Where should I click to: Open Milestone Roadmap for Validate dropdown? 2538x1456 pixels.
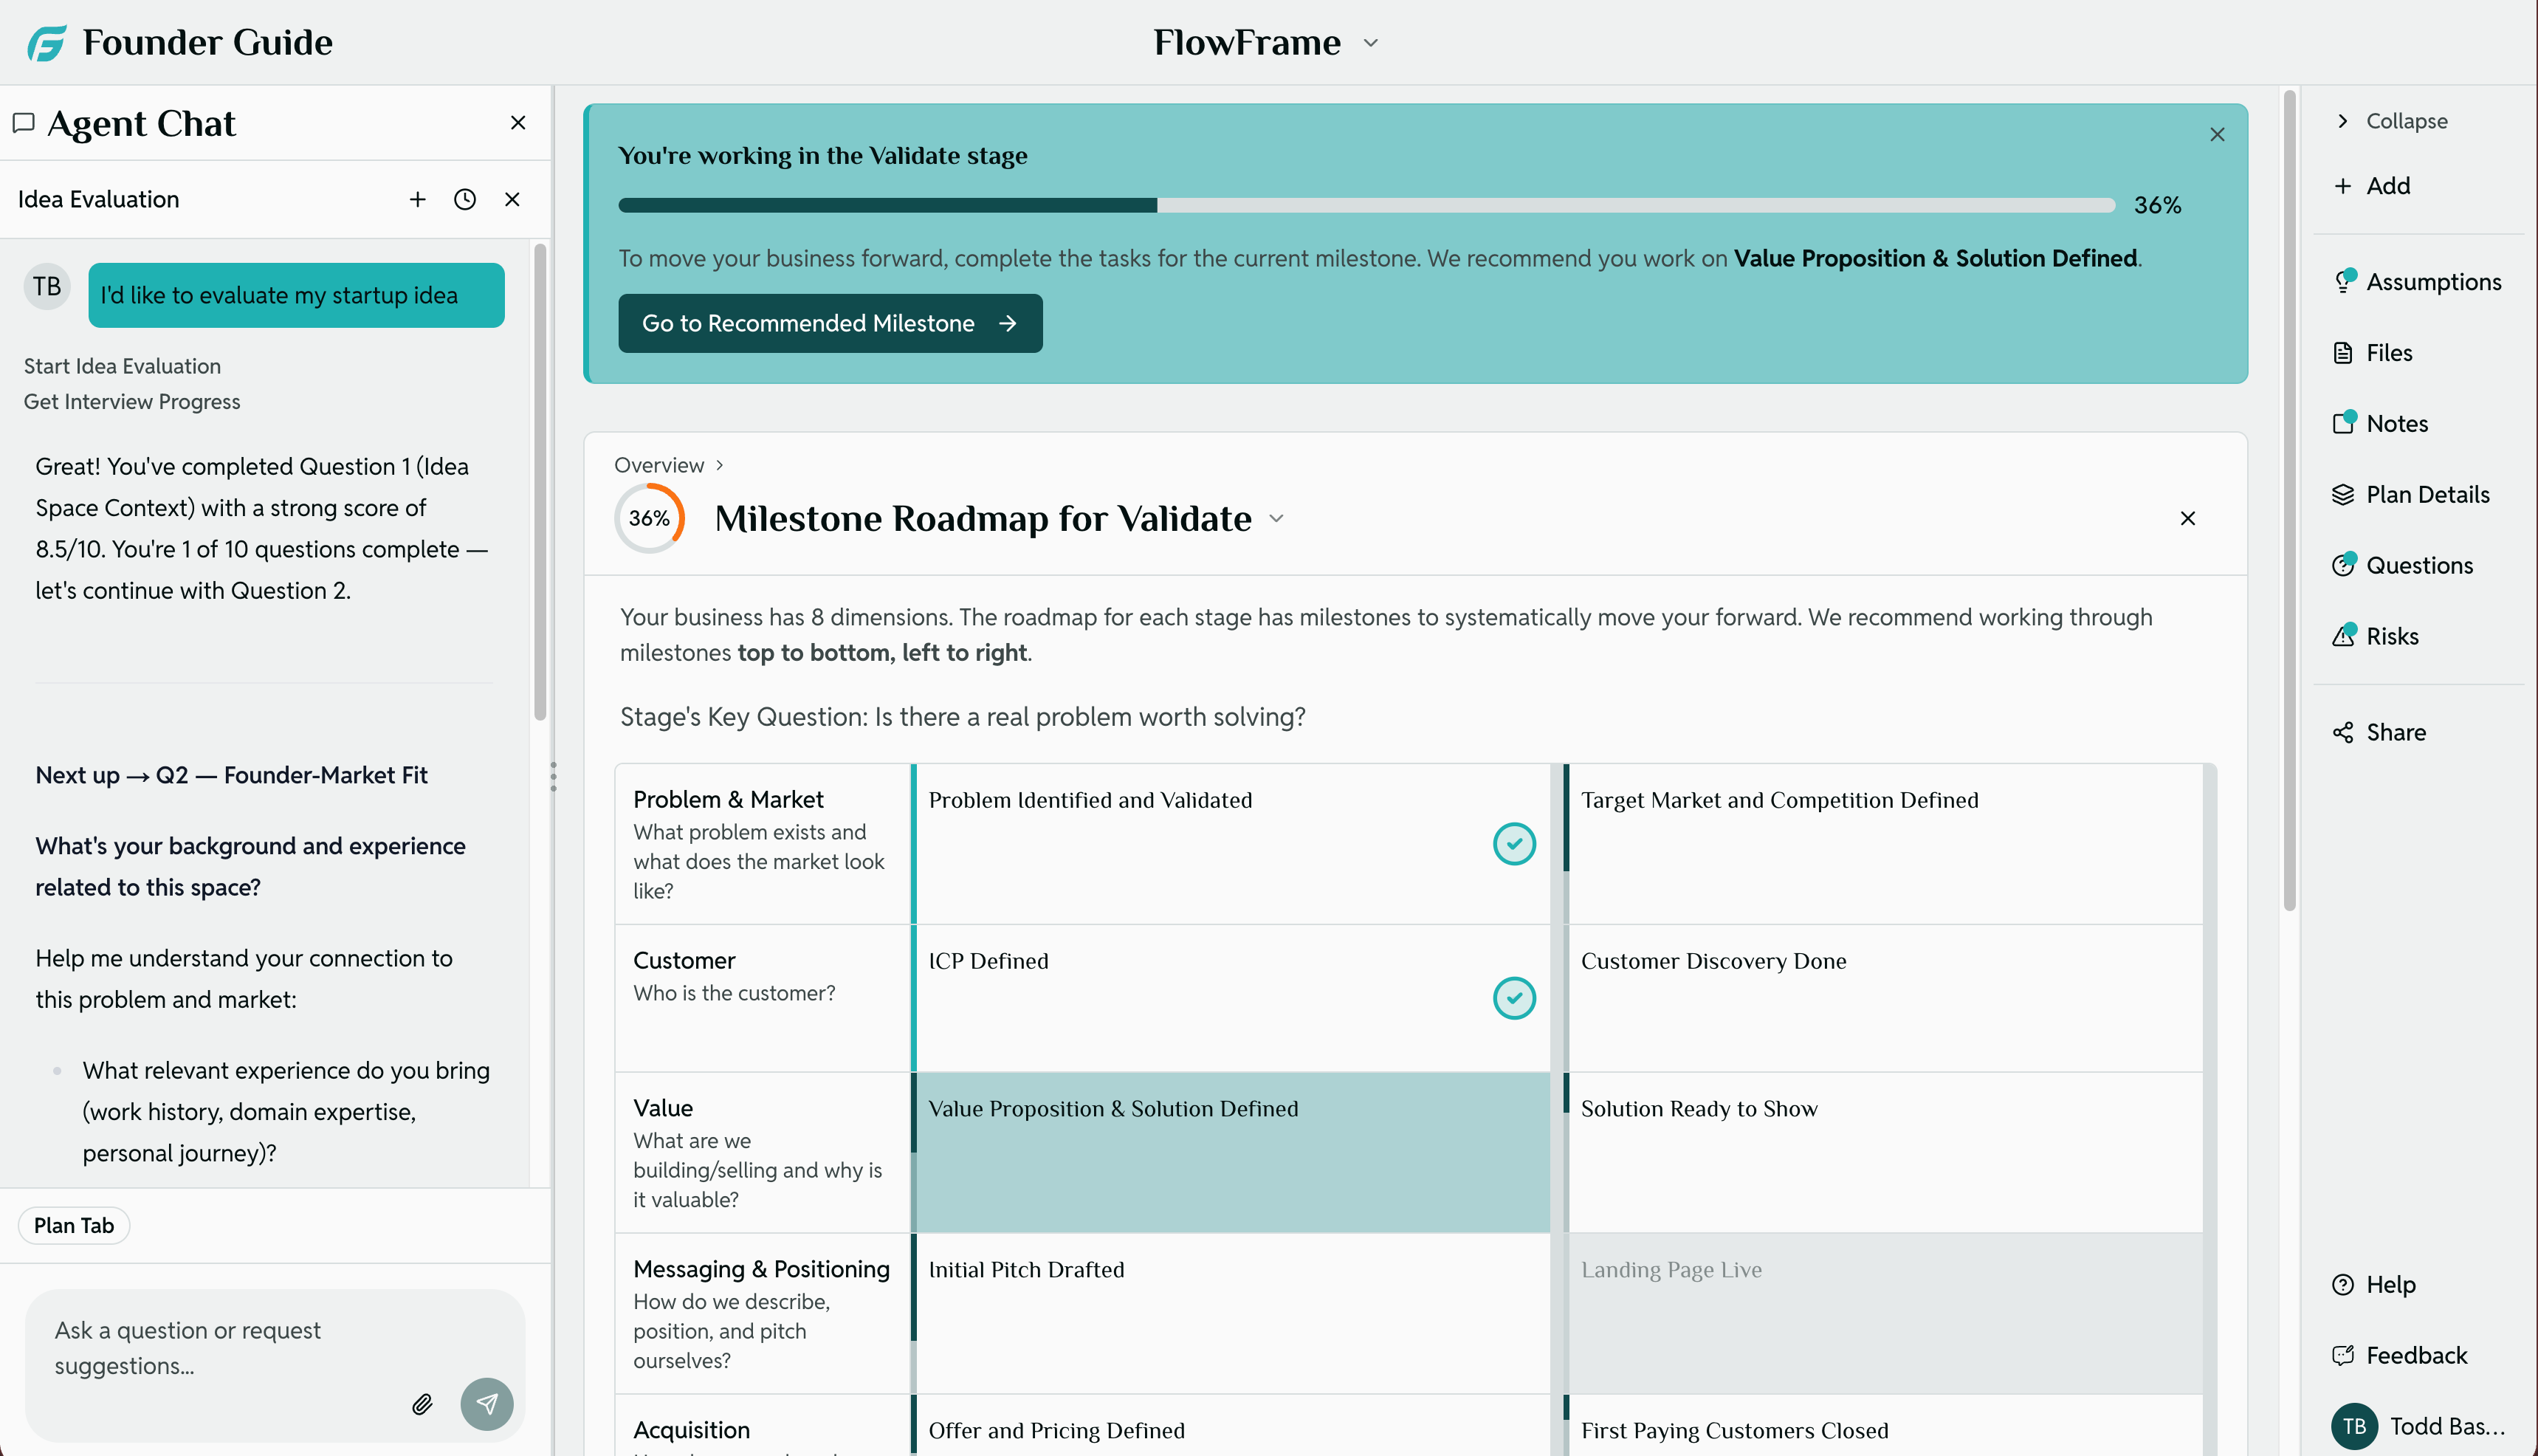click(x=1276, y=518)
